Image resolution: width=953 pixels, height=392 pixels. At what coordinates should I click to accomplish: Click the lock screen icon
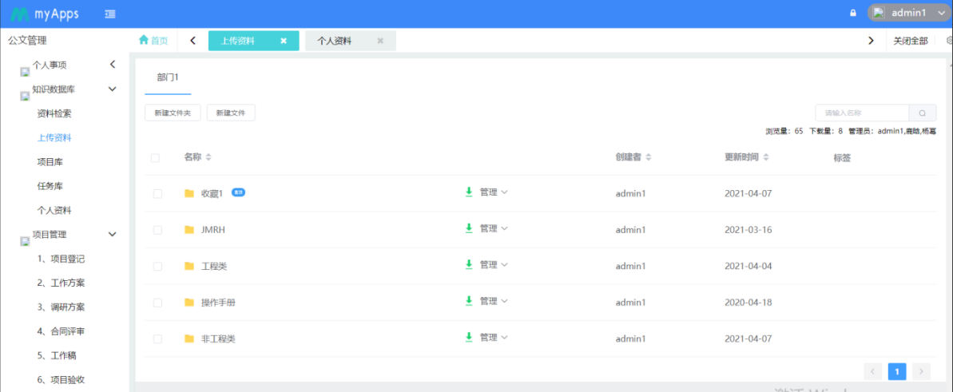coord(852,14)
